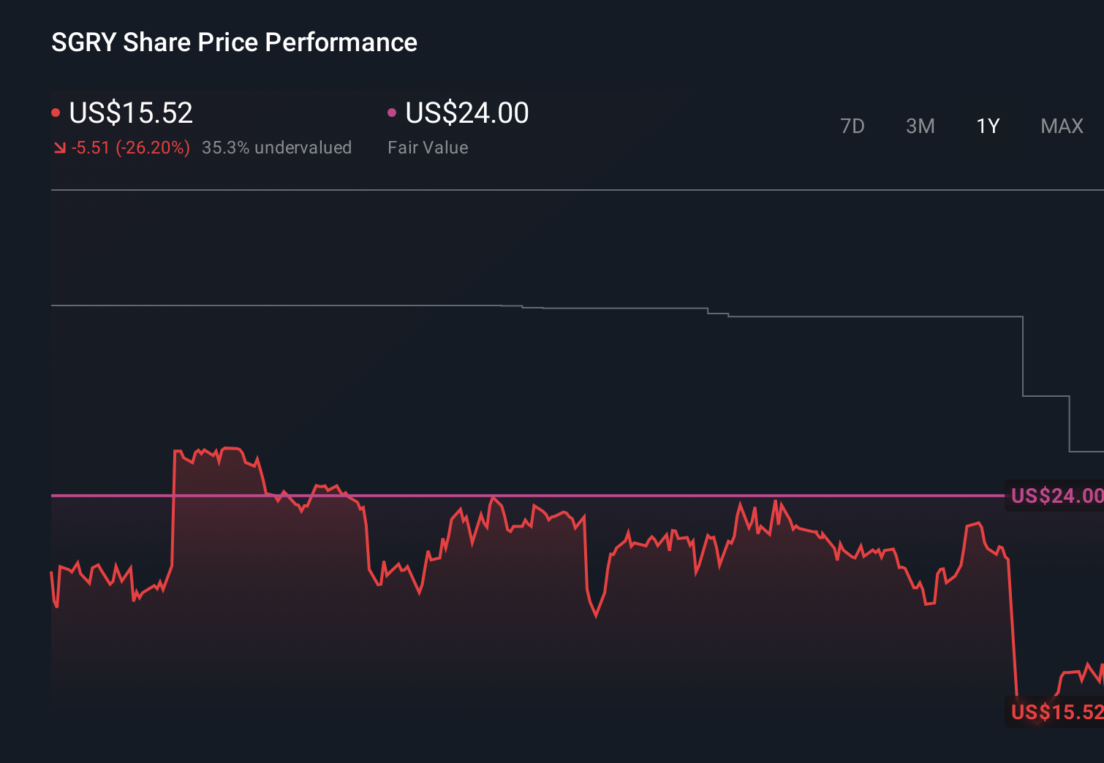
Task: Switch to the 7D time range
Action: 852,126
